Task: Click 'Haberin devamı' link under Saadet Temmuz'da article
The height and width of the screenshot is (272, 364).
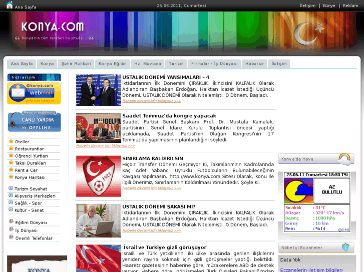Action: tap(105, 145)
